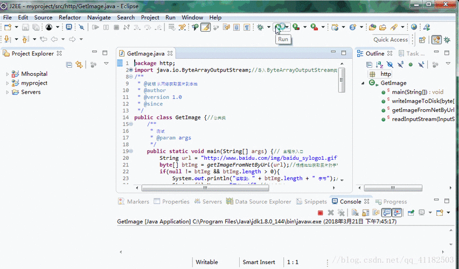Select getImageFromNetByUrl in the Outline
Screen dimensions: 459x269
[423, 110]
